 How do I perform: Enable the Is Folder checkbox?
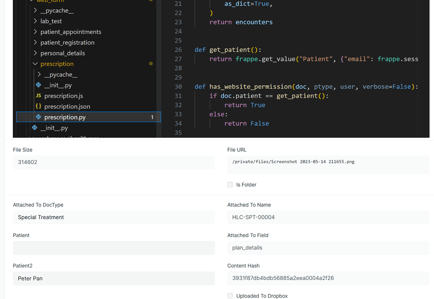pos(230,184)
